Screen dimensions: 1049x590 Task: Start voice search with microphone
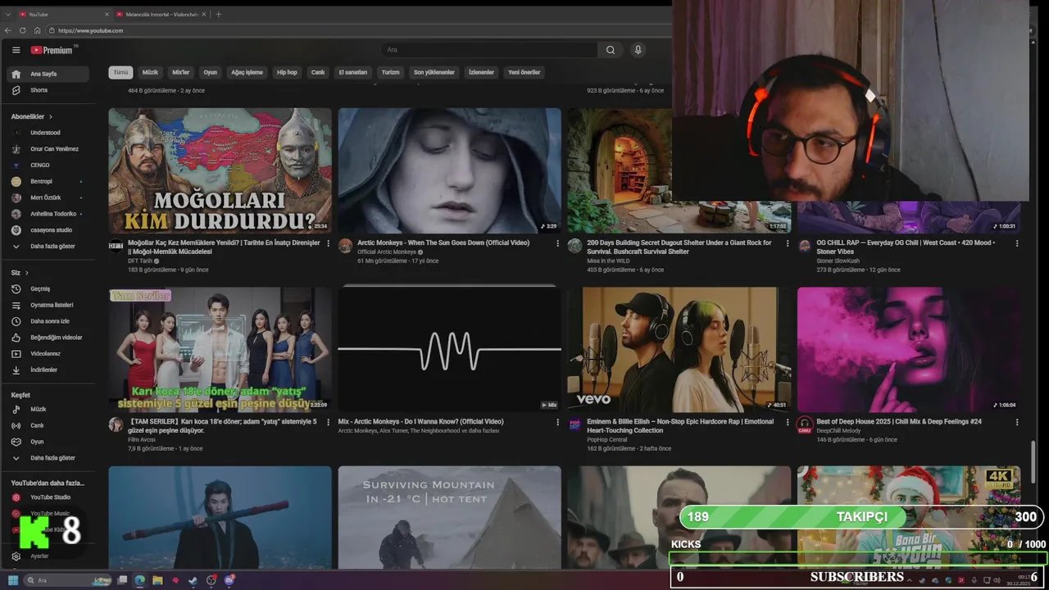tap(638, 50)
